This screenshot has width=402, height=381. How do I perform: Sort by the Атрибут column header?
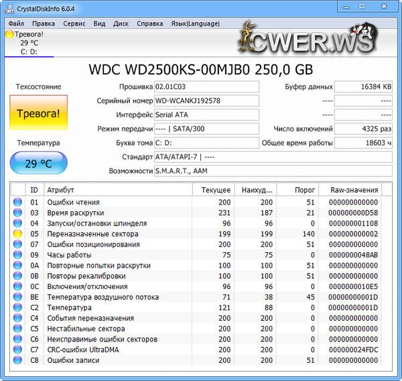117,190
